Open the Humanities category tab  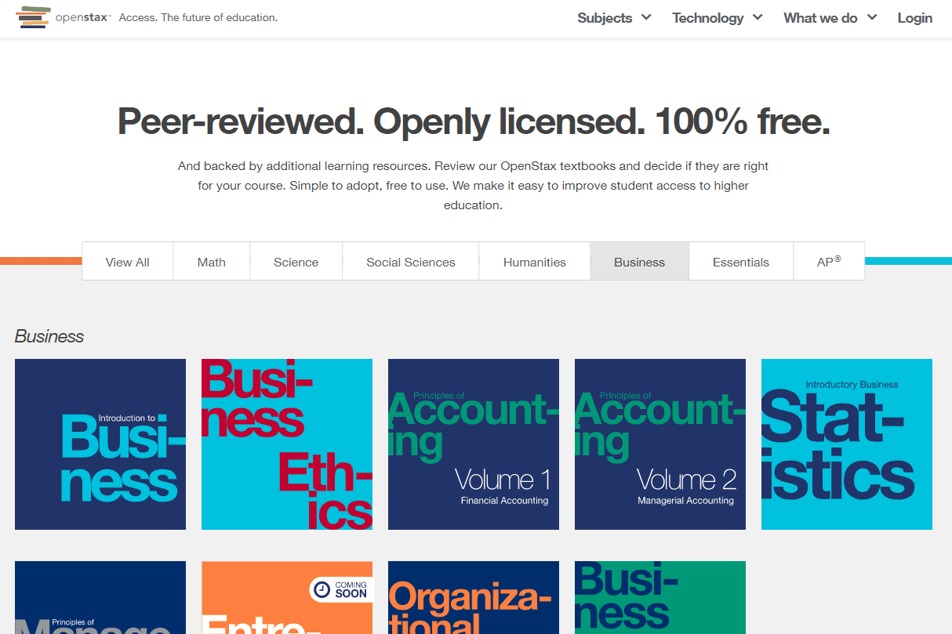[534, 261]
